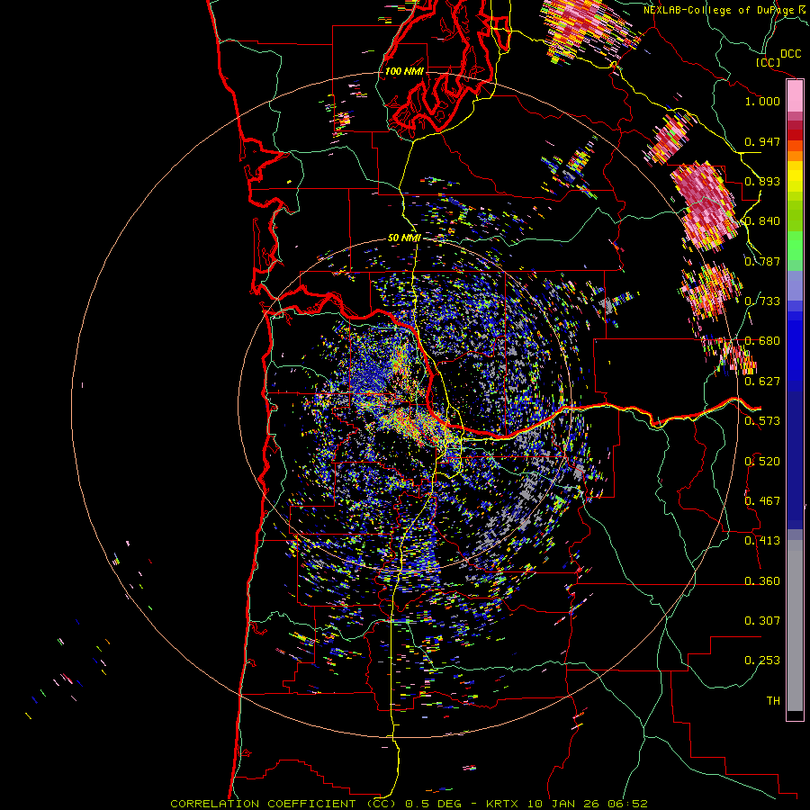
Task: Click the 0.307 value on color scale
Action: click(x=762, y=621)
